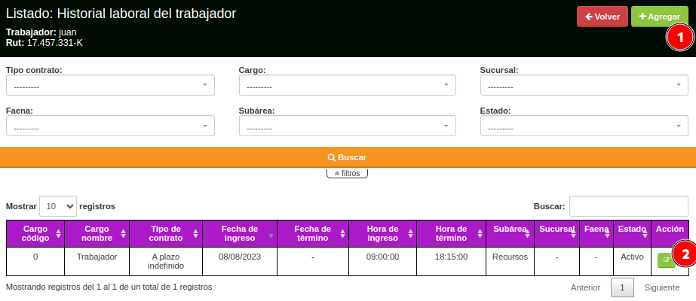Screen dimensions: 696x301
Task: Sort by Hora de ingreso column
Action: click(382, 234)
